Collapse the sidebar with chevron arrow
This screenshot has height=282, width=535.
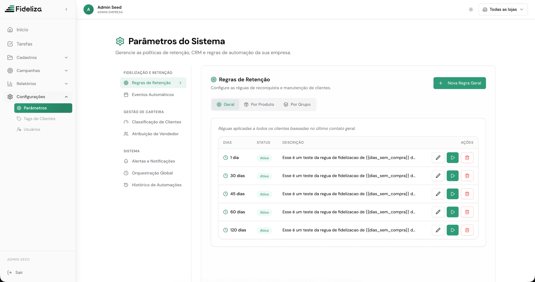[66, 9]
